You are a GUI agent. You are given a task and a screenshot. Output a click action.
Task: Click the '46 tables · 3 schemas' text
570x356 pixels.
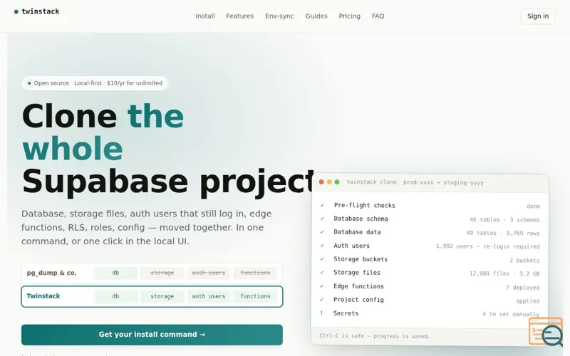[504, 220]
